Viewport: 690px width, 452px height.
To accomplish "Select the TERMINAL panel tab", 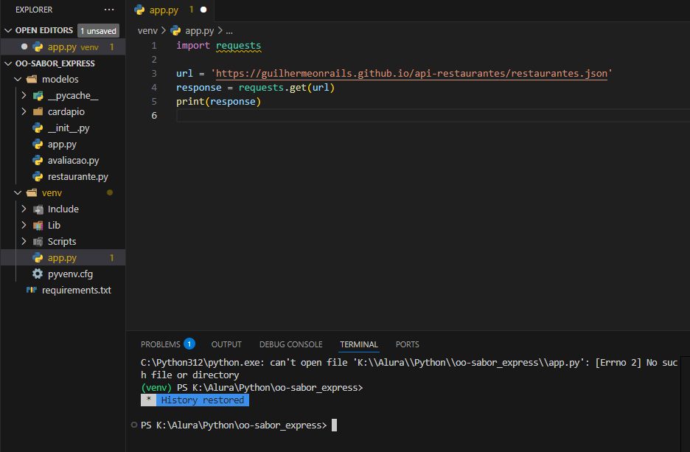I will click(359, 344).
